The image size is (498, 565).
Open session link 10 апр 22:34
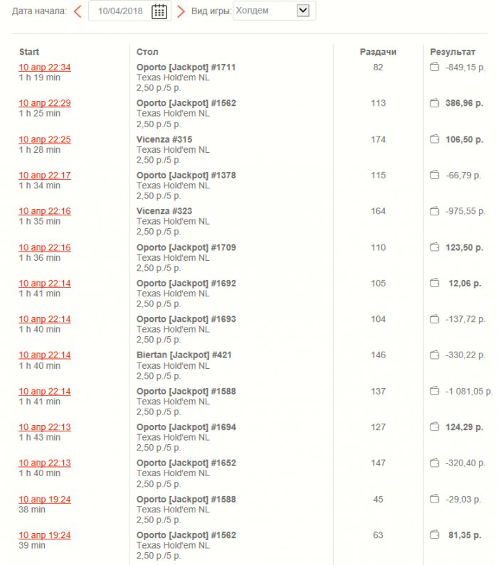(x=45, y=68)
